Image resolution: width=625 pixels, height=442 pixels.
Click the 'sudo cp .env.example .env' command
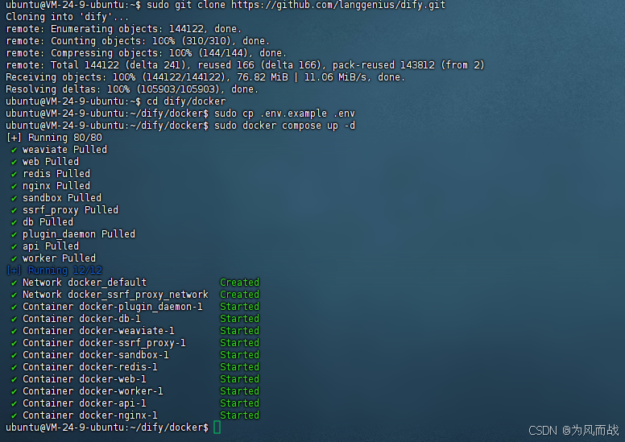click(x=284, y=114)
